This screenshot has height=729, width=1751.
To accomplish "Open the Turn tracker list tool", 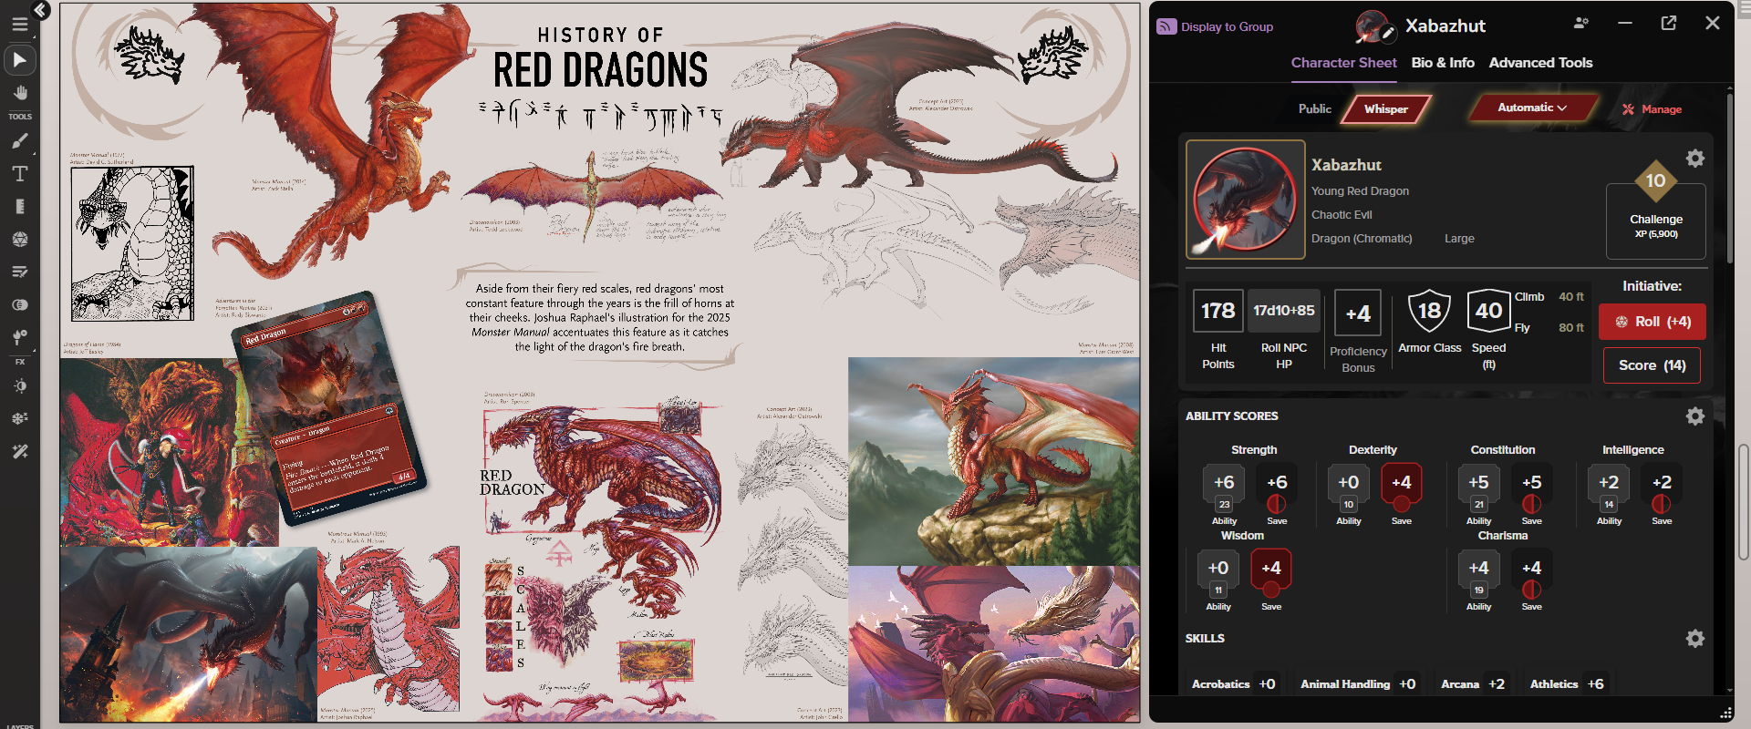I will [19, 272].
